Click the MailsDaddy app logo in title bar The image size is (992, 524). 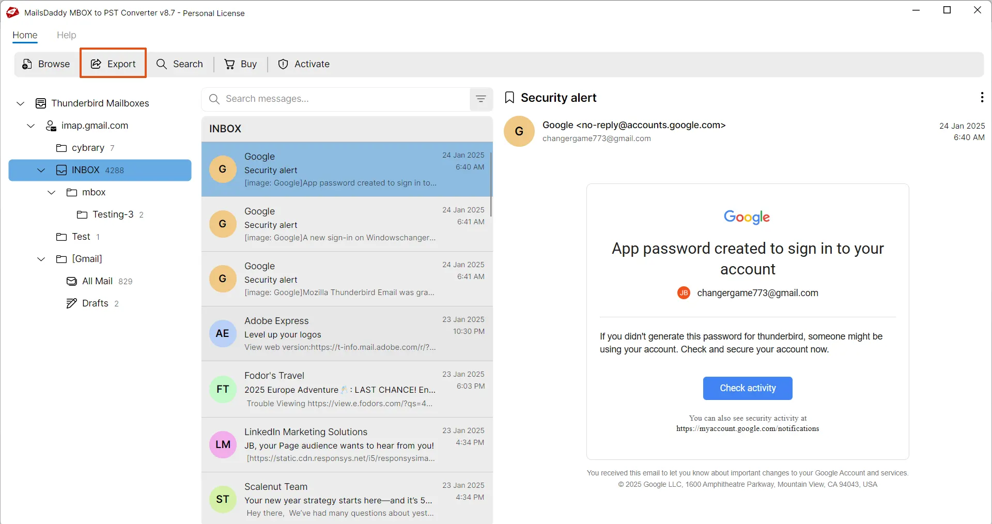pyautogui.click(x=12, y=12)
